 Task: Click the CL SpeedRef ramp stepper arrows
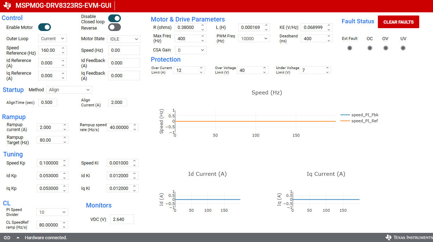tap(65, 225)
